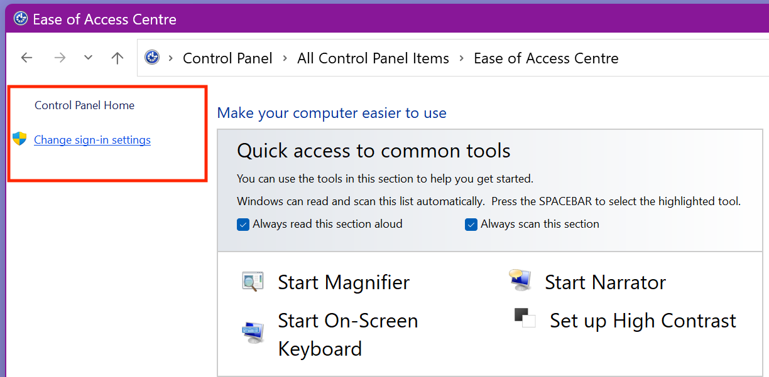Viewport: 769px width, 377px height.
Task: Go to Control Panel Home
Action: 84,105
